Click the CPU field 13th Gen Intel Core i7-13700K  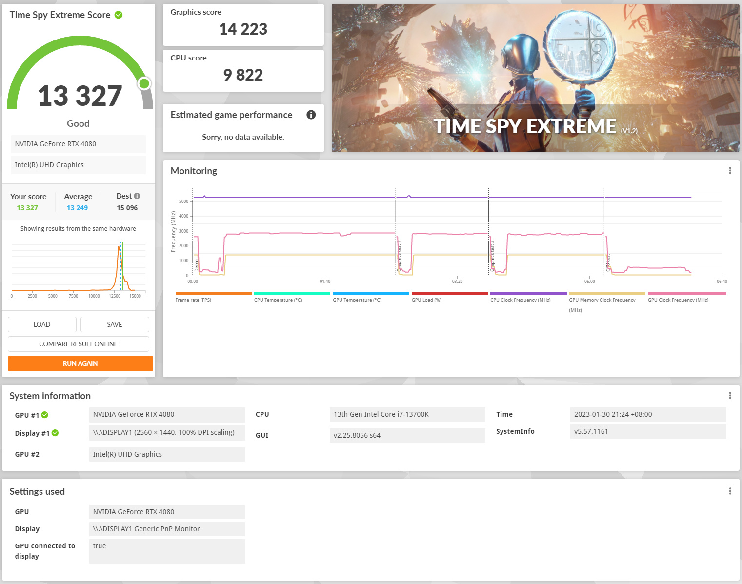coord(407,414)
